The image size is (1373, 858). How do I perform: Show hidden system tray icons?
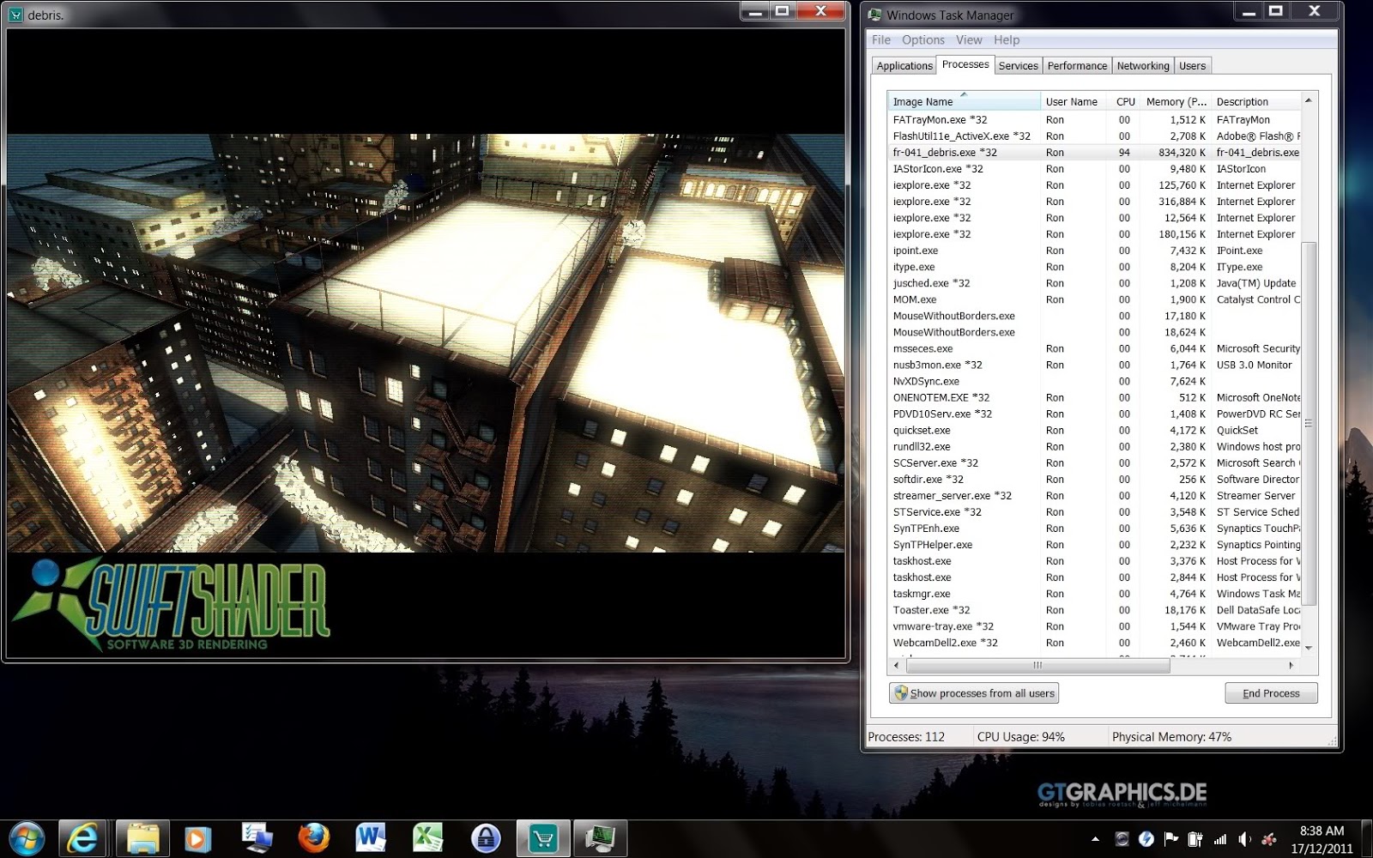point(1095,839)
